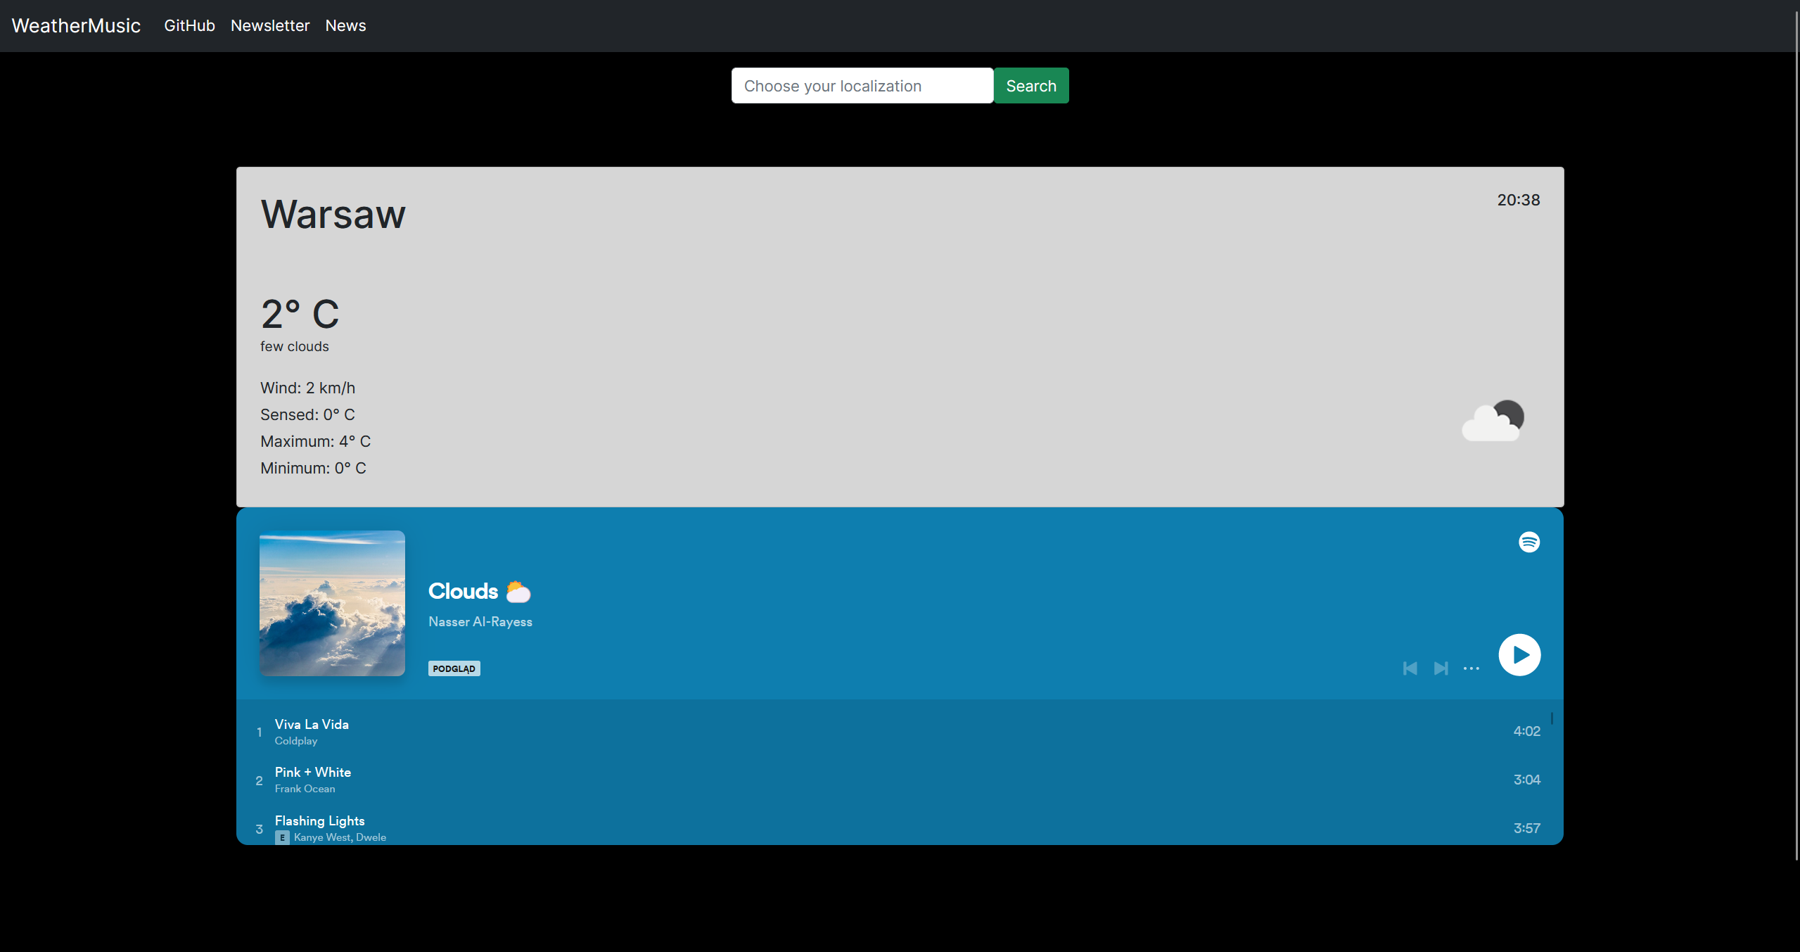
Task: Click track number 2
Action: [x=260, y=780]
